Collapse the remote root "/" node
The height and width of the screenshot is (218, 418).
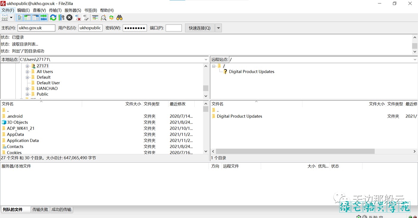(214, 66)
